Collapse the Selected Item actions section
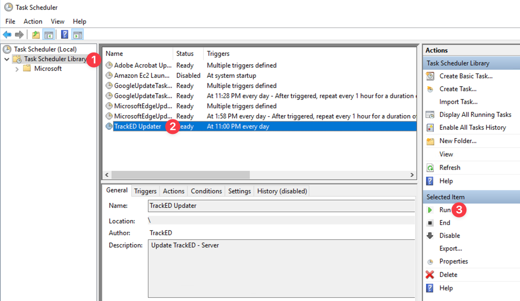 [x=471, y=197]
